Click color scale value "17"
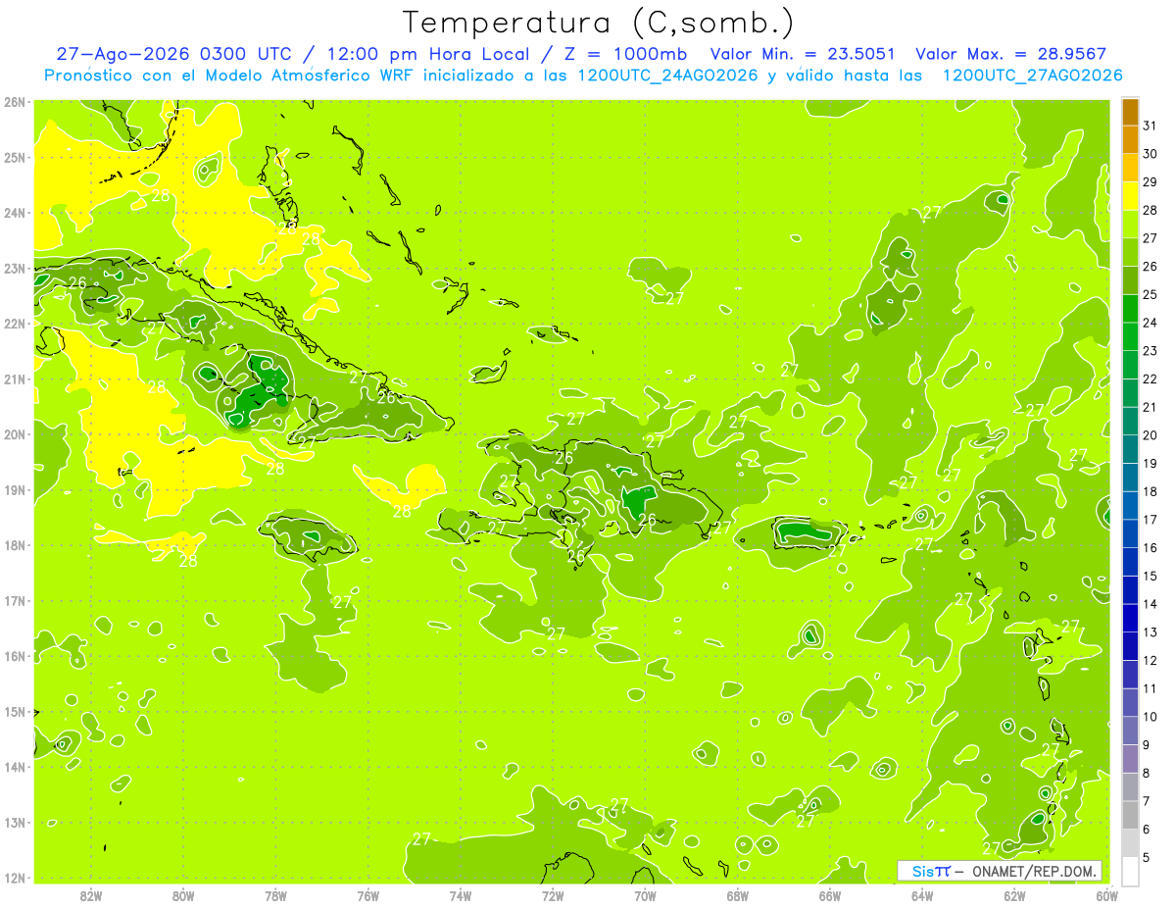 1150,520
